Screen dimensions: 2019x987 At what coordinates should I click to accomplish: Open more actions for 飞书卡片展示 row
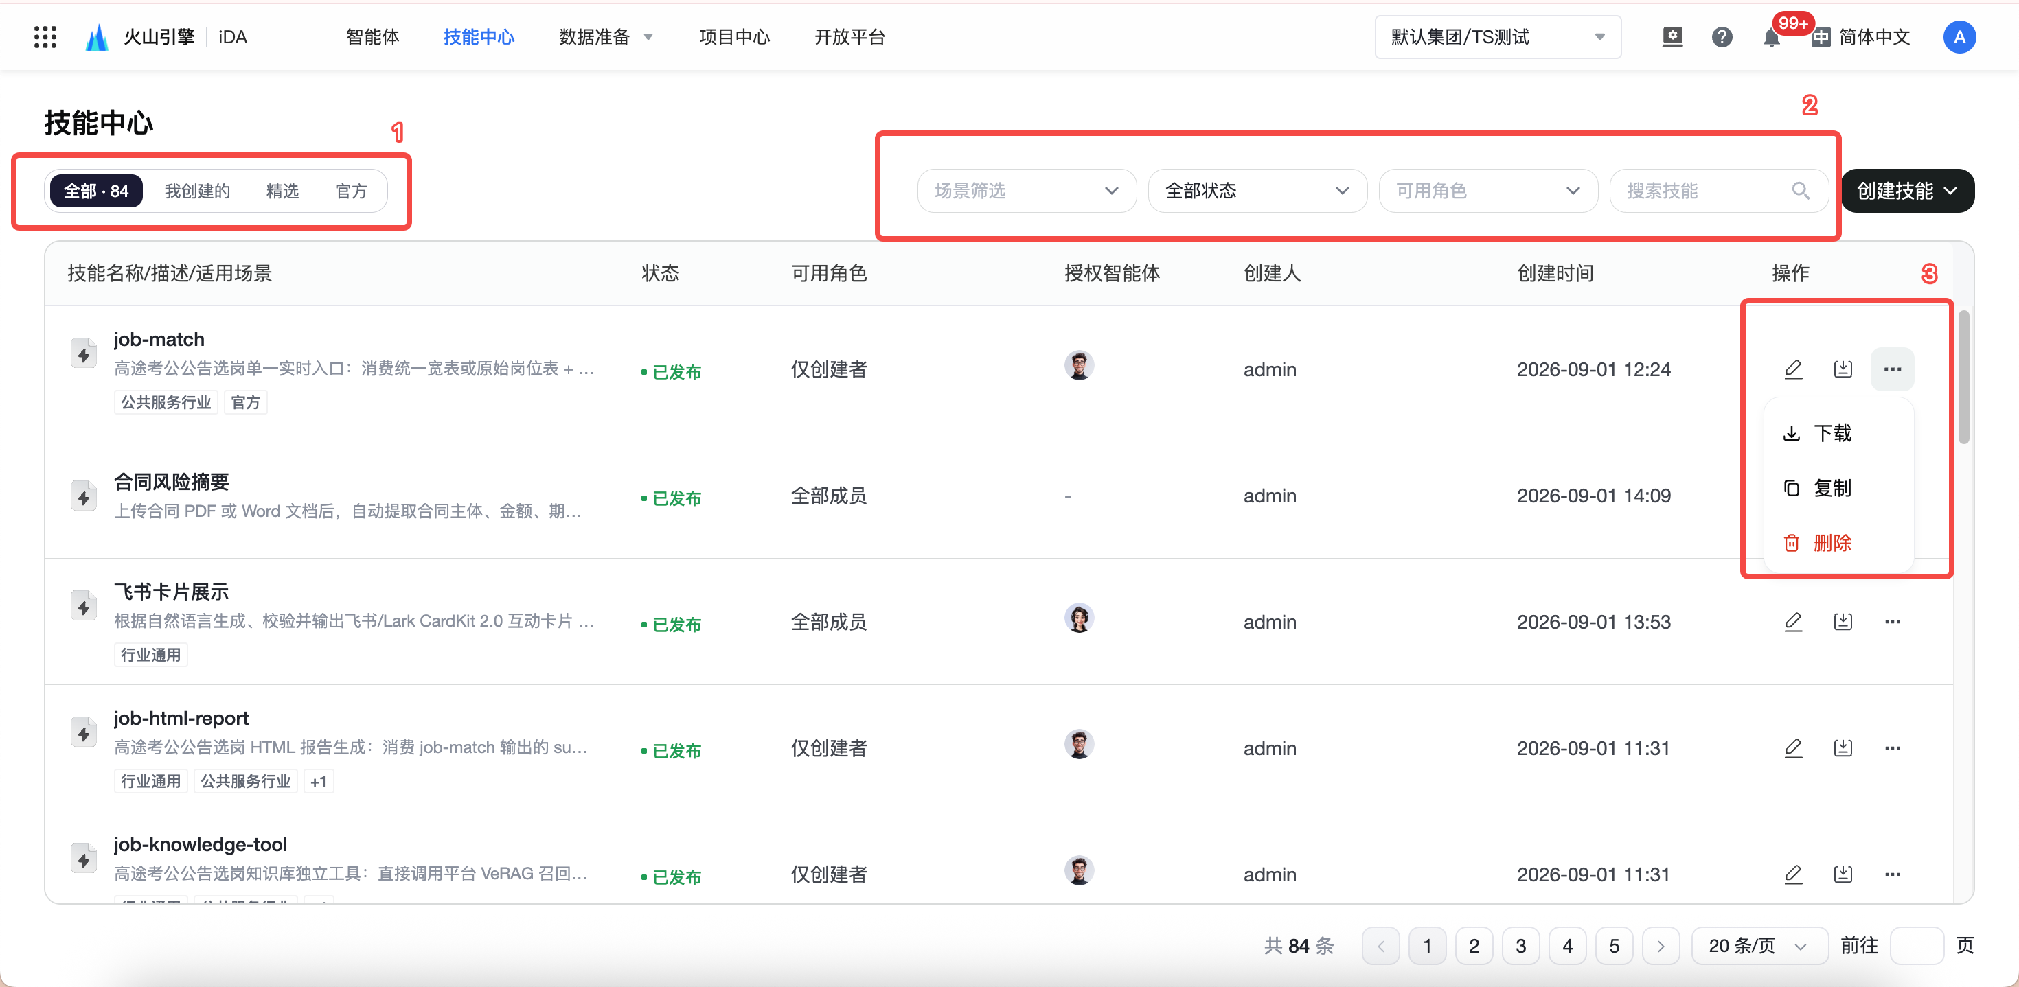tap(1892, 622)
